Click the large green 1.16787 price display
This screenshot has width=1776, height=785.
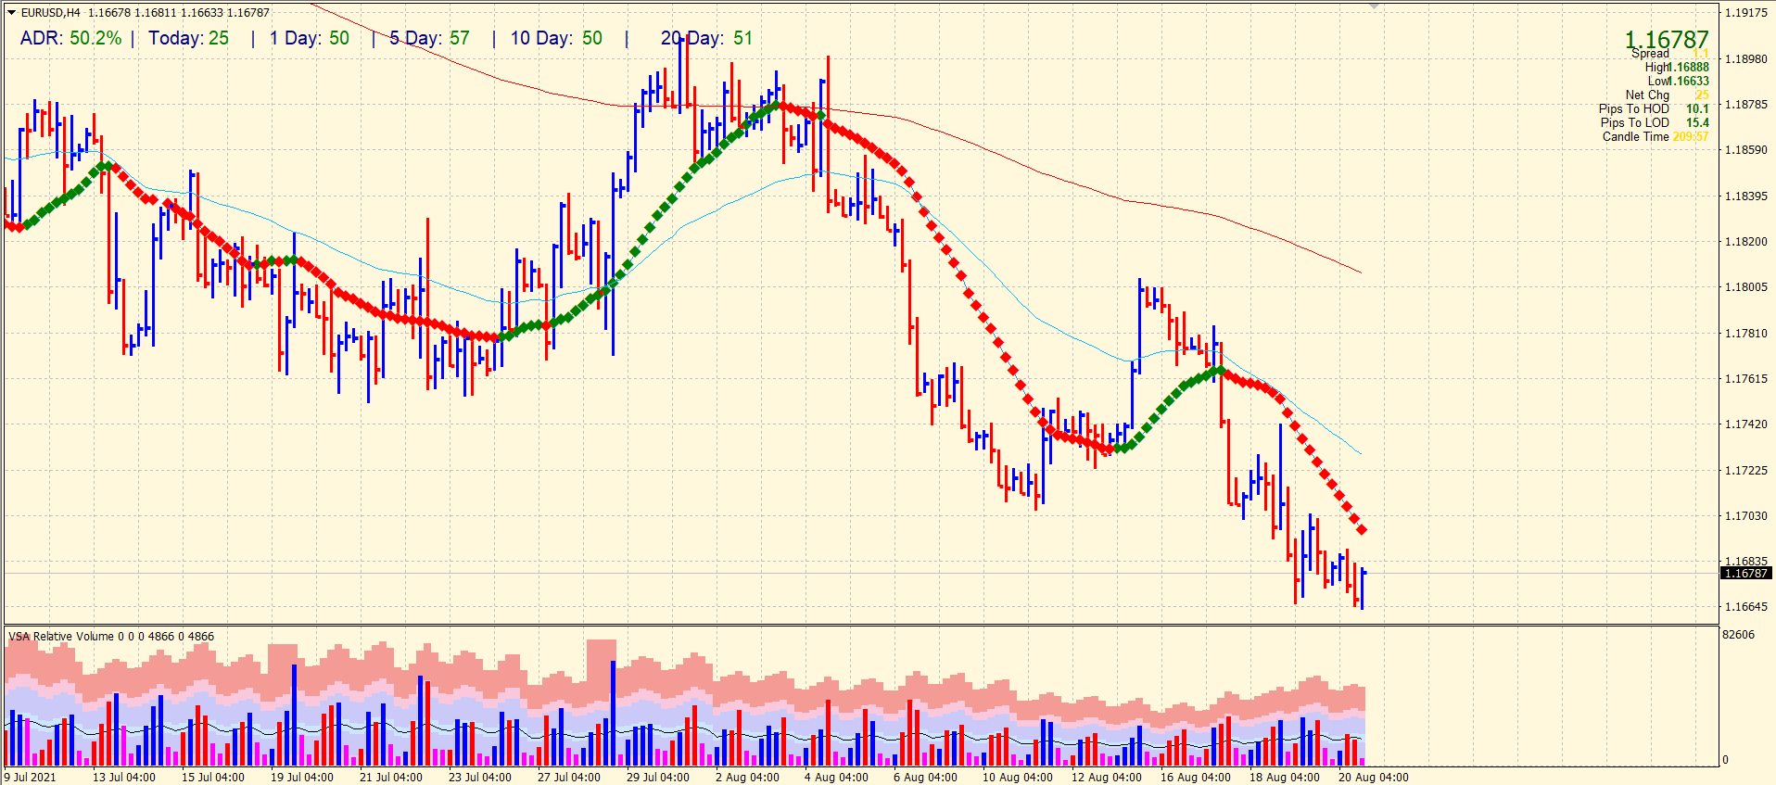click(x=1666, y=40)
